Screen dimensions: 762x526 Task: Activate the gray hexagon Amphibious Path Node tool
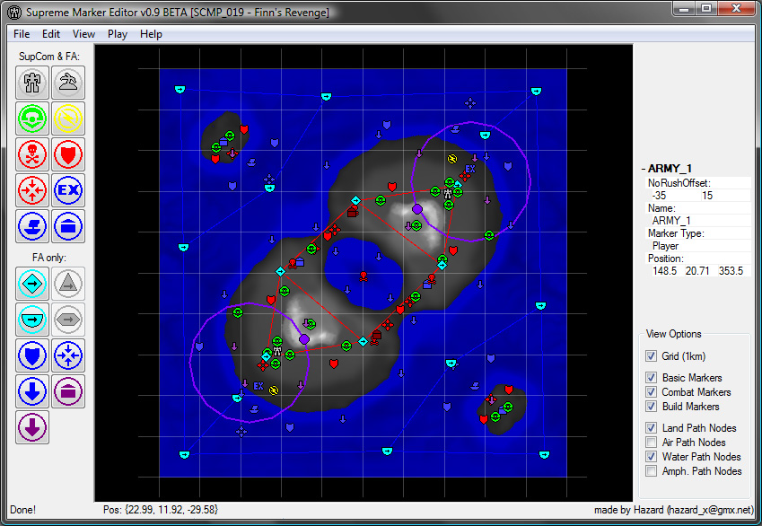click(x=68, y=320)
